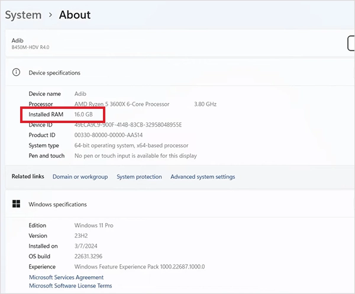Image resolution: width=355 pixels, height=294 pixels.
Task: Click the Product ID label
Action: [42, 135]
